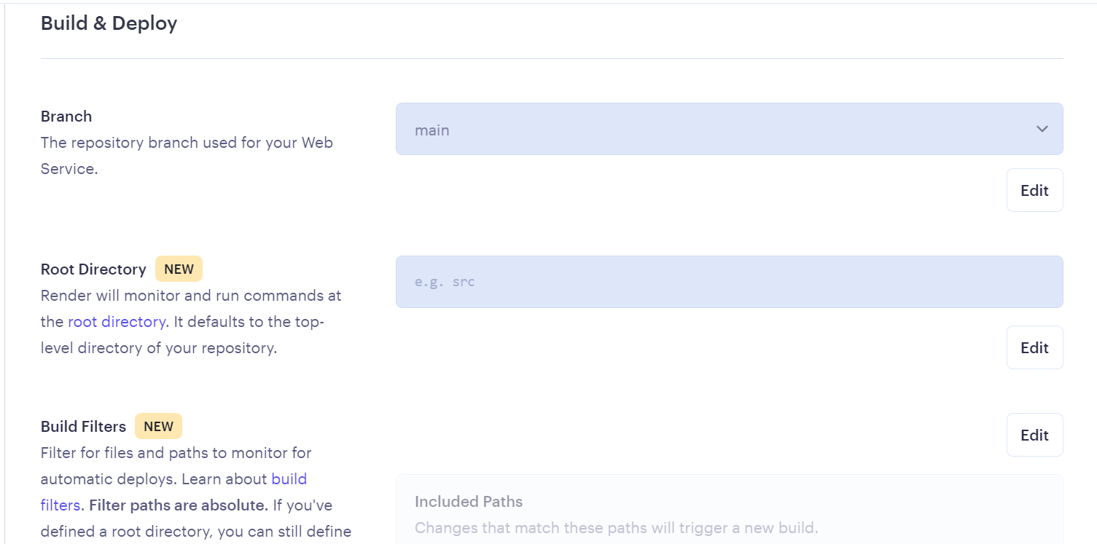The width and height of the screenshot is (1097, 544).
Task: Click bold "Filter paths are absolute." text
Action: (x=179, y=505)
